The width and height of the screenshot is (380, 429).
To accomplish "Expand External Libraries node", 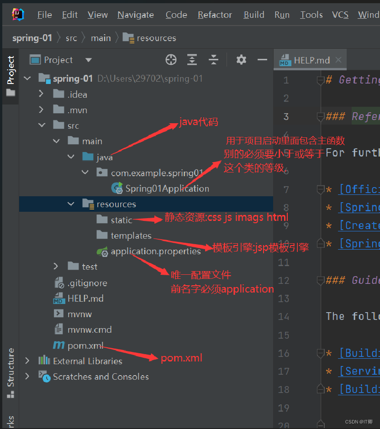I will pyautogui.click(x=27, y=361).
